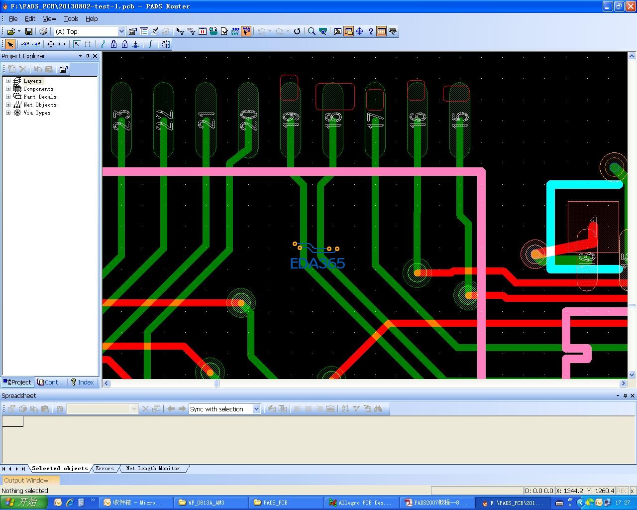637x510 pixels.
Task: Expand the Layers tree node
Action: click(x=8, y=81)
